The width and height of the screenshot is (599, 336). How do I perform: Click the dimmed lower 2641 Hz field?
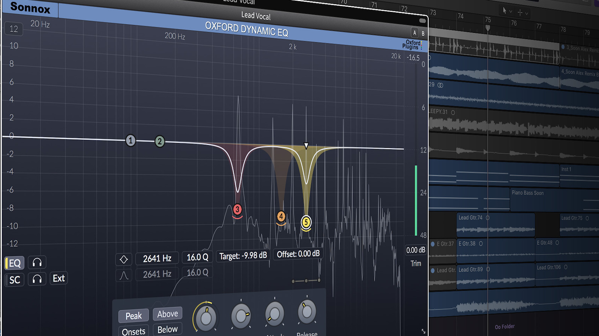click(x=157, y=274)
